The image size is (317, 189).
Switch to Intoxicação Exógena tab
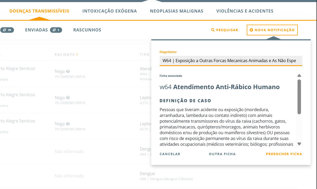point(109,11)
